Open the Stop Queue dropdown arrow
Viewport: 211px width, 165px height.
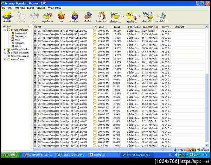pyautogui.click(x=140, y=17)
